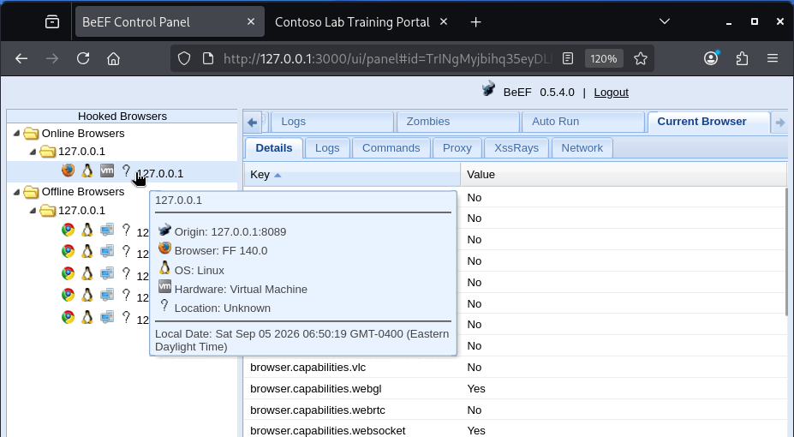Image resolution: width=794 pixels, height=437 pixels.
Task: Collapse 127.0.0.1 folder under Offline Browsers
Action: [33, 210]
